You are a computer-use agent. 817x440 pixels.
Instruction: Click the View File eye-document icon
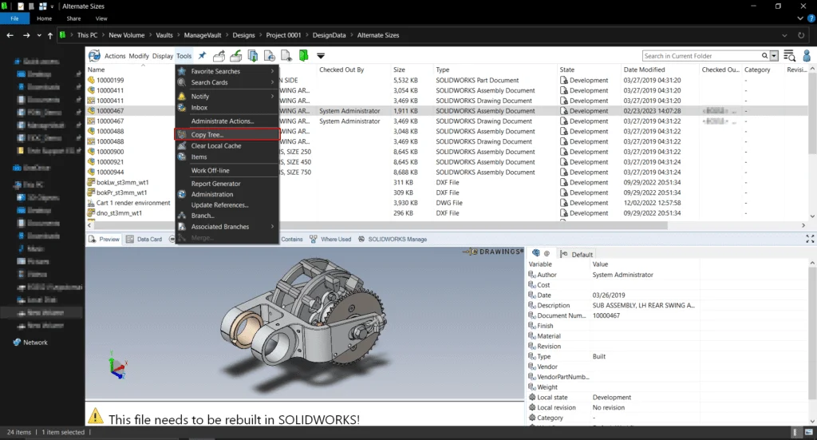pyautogui.click(x=286, y=55)
